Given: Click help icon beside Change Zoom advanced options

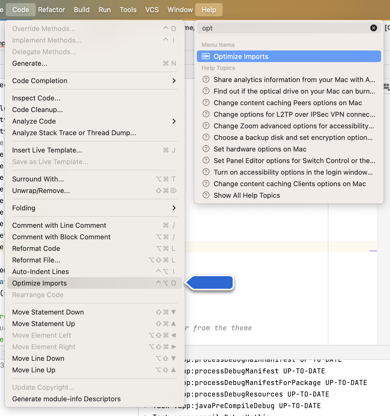Looking at the screenshot, I should 206,126.
